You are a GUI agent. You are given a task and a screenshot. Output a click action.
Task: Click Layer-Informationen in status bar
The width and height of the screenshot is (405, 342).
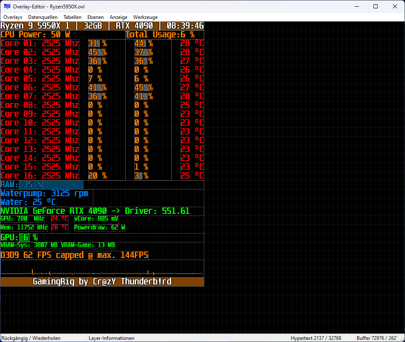[111, 338]
